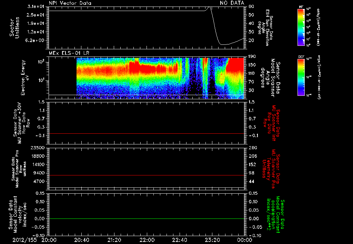Click the green constant velocity line

tap(146, 218)
